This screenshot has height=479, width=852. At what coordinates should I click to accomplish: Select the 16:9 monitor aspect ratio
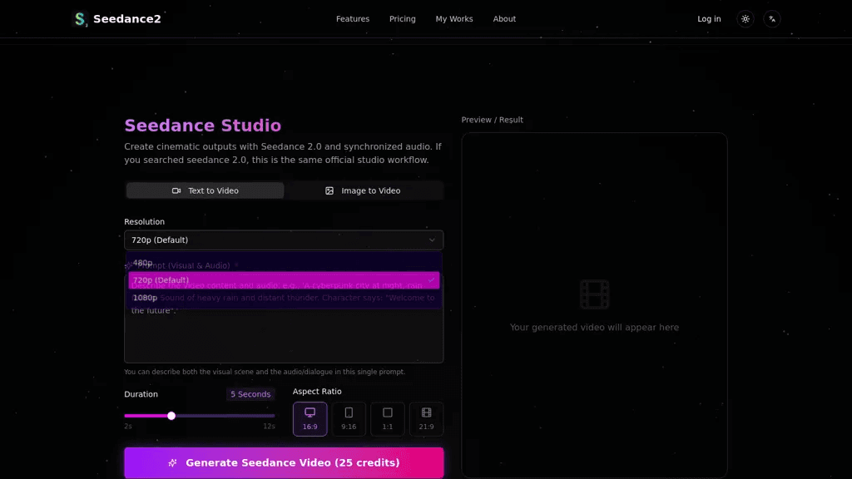tap(310, 419)
